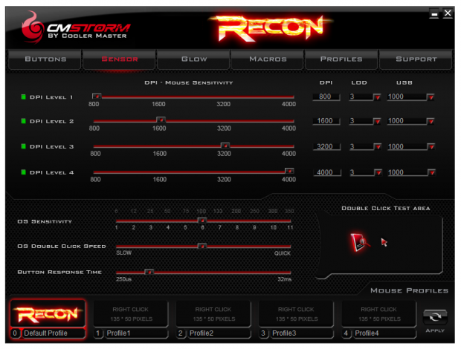Click the DPI Level 4 value field showing 4000
This screenshot has width=461, height=349.
point(327,172)
